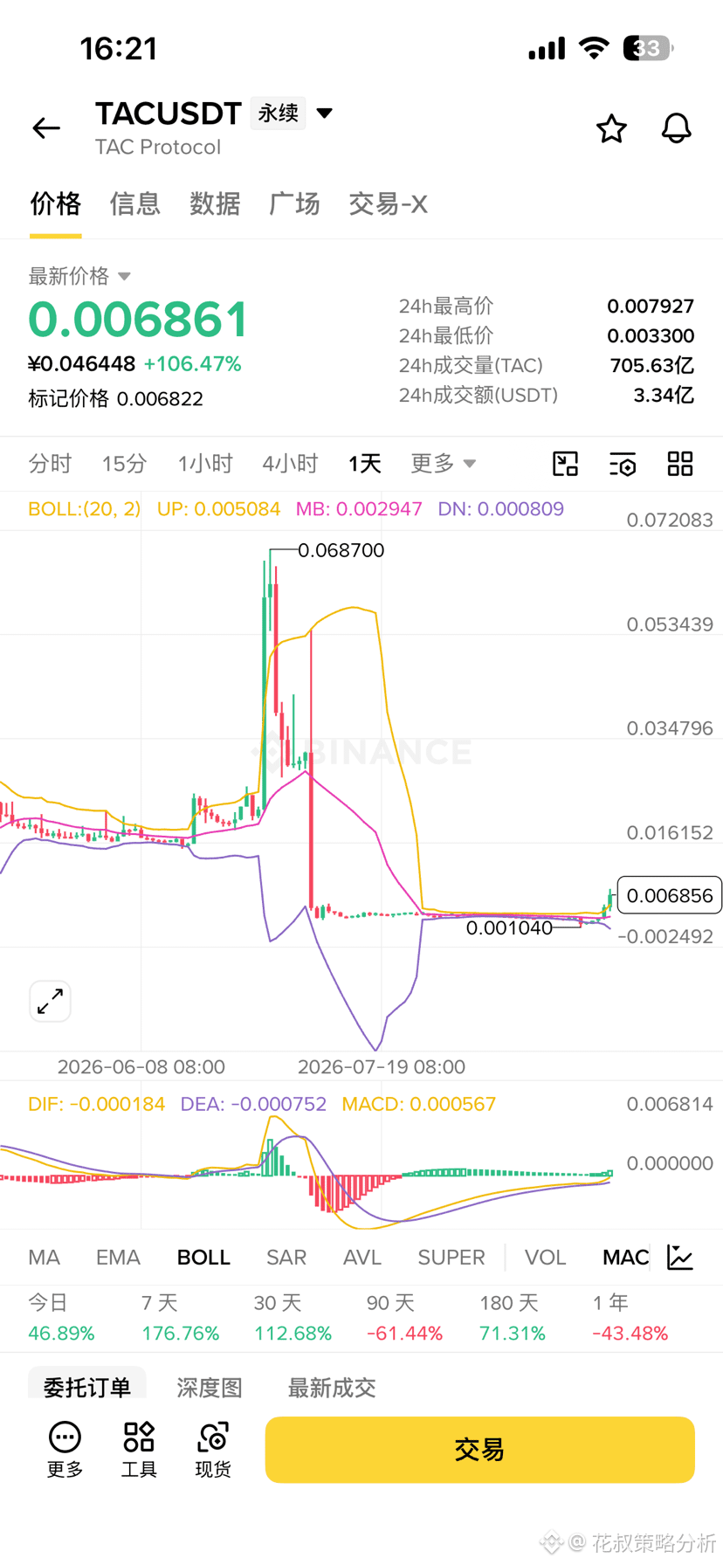Toggle the SAR indicator
The width and height of the screenshot is (723, 1565).
(286, 1258)
